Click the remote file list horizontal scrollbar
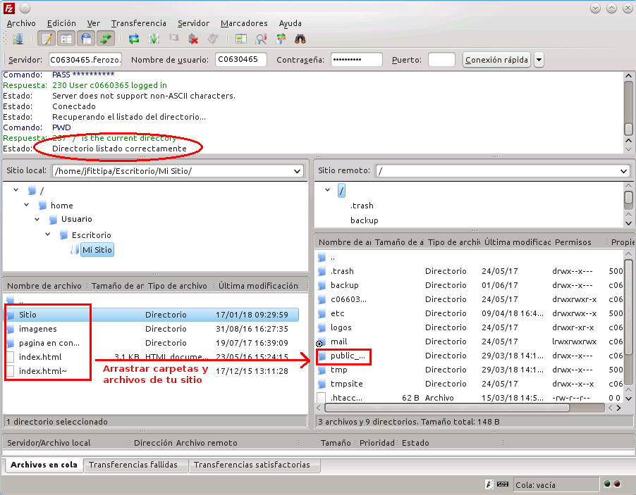Screen dimensions: 636x495 point(470,408)
